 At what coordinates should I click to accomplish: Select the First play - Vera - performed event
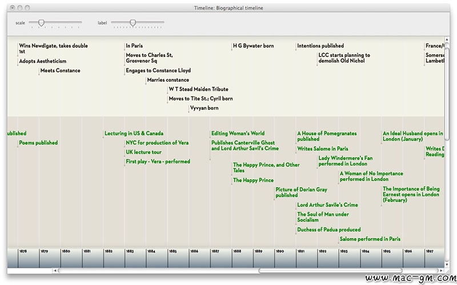coord(158,162)
